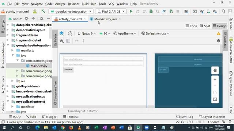Click the Apply Changes and Restart icon
234x131 pixels.
pos(137,11)
